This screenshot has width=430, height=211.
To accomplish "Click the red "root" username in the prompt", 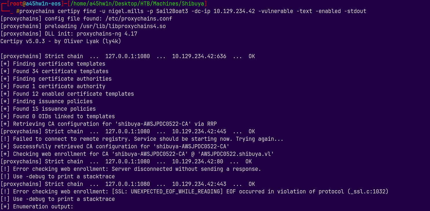I will point(16,4).
